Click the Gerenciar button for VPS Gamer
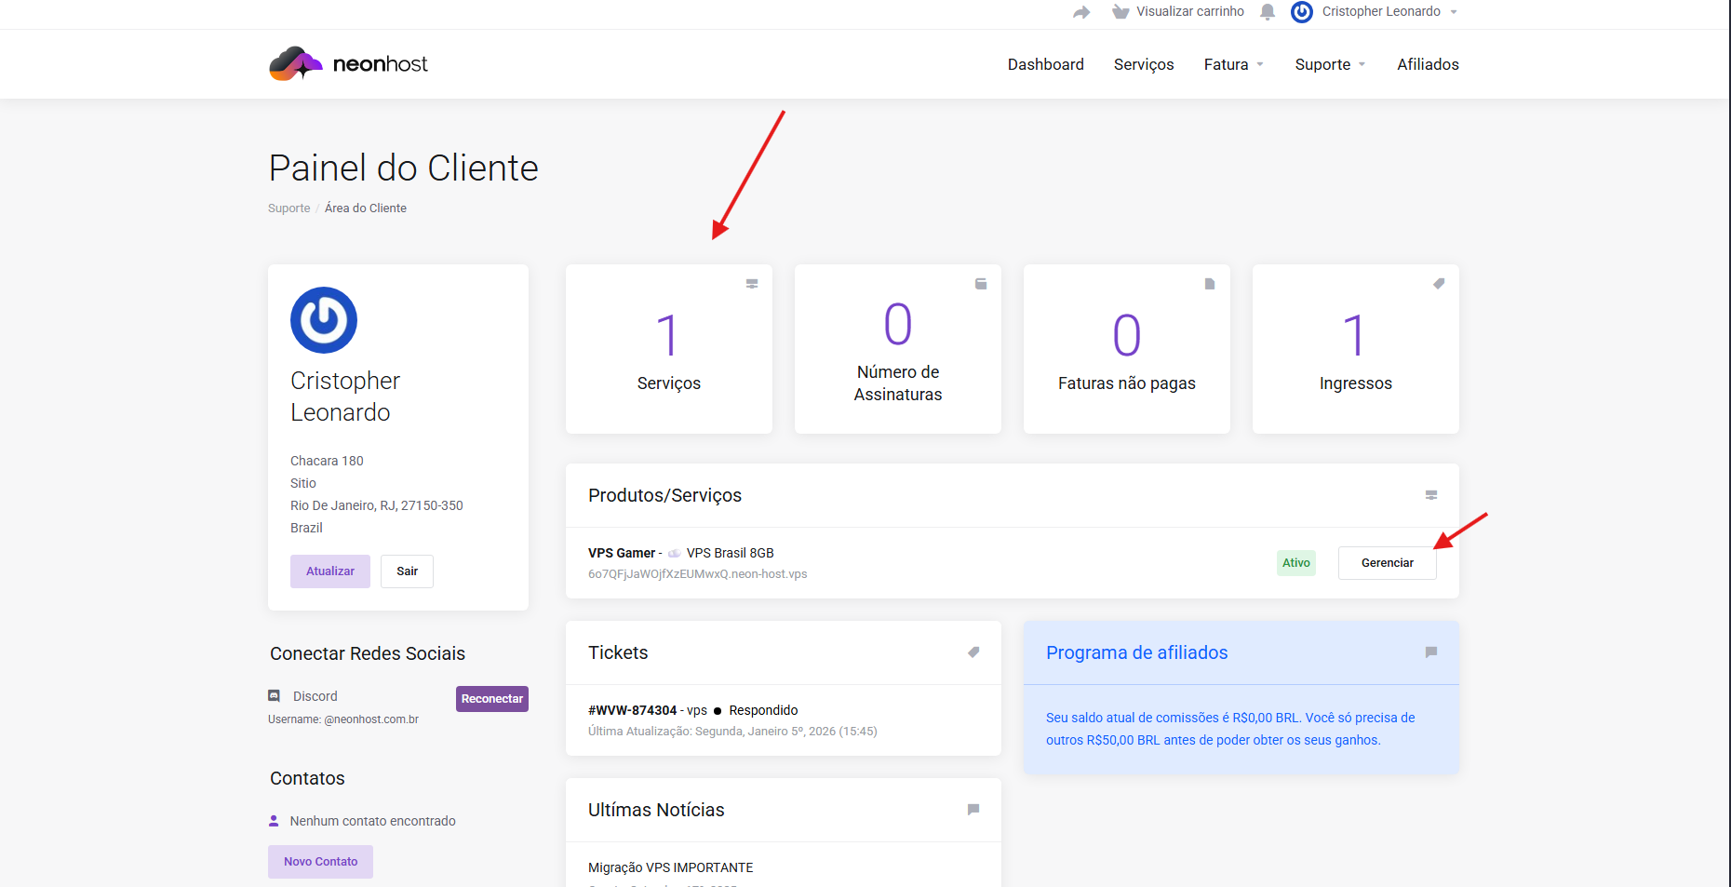Viewport: 1731px width, 887px height. (1387, 562)
